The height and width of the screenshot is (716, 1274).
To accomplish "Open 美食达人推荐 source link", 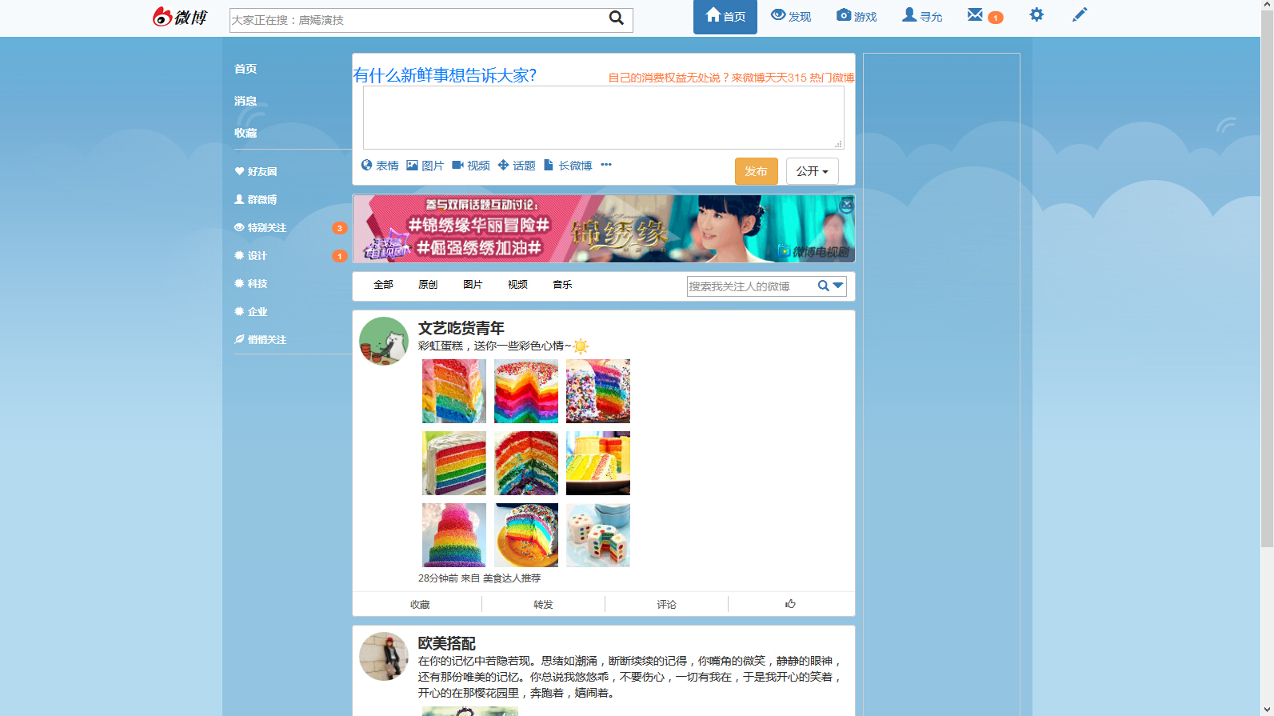I will 512,578.
